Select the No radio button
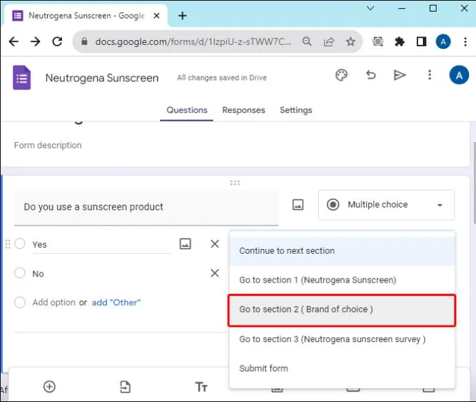The height and width of the screenshot is (402, 476). (20, 273)
